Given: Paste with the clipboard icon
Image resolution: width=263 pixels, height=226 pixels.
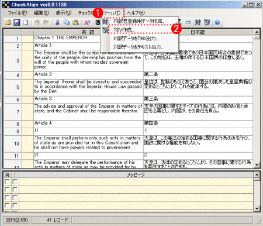Looking at the screenshot, I should (75, 23).
